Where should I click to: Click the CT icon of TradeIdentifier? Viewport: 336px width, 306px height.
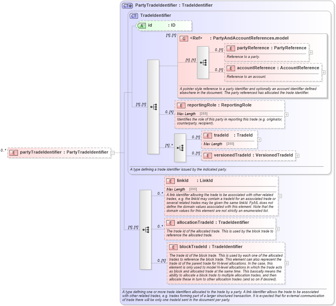(134, 16)
